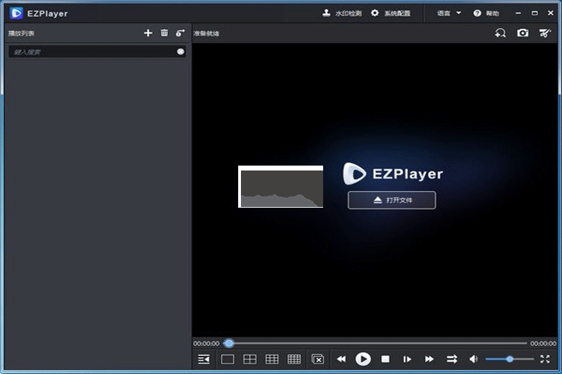Open 系统配置 system settings
The height and width of the screenshot is (374, 562).
(391, 13)
